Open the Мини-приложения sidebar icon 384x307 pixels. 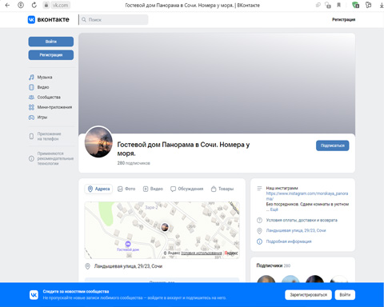pos(31,107)
